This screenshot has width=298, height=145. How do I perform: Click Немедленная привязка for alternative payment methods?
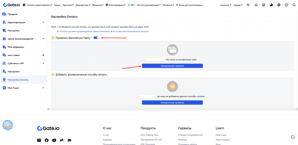click(172, 102)
